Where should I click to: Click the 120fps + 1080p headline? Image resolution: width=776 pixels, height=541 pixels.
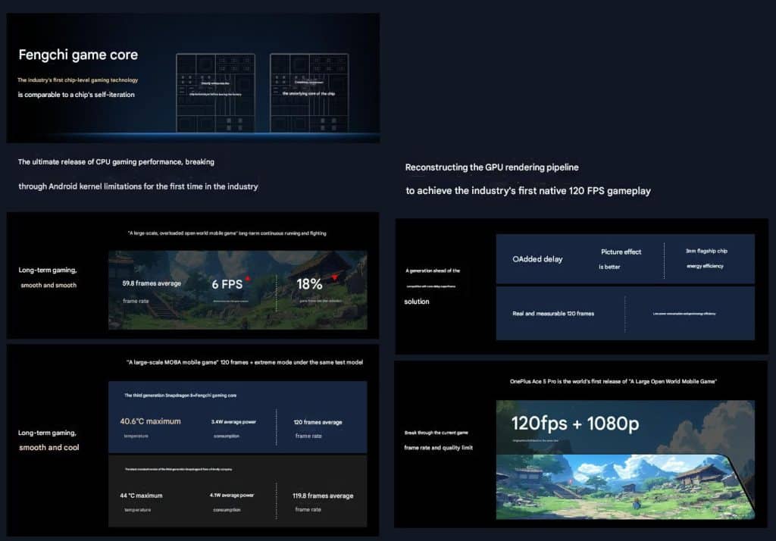point(574,424)
